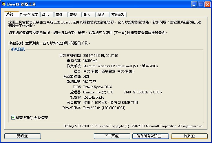Go to next page with 下一頁(N)

coord(112,136)
